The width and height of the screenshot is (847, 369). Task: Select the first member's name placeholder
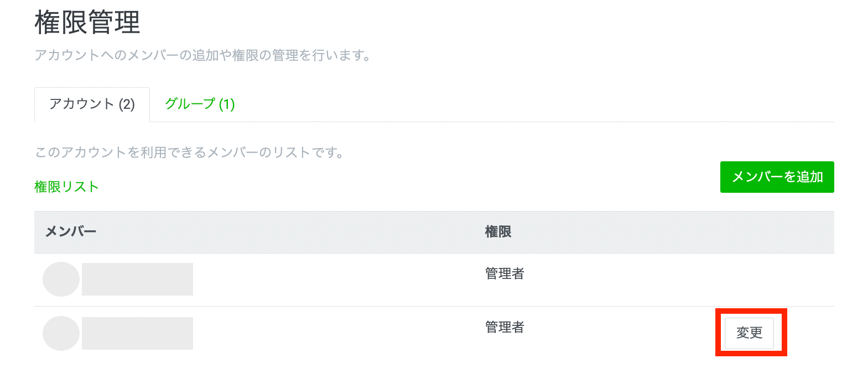click(137, 280)
